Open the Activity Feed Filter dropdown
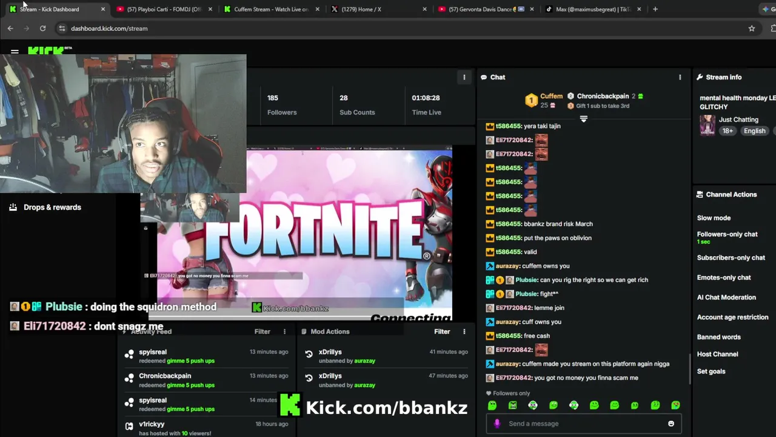This screenshot has width=776, height=437. click(x=263, y=331)
